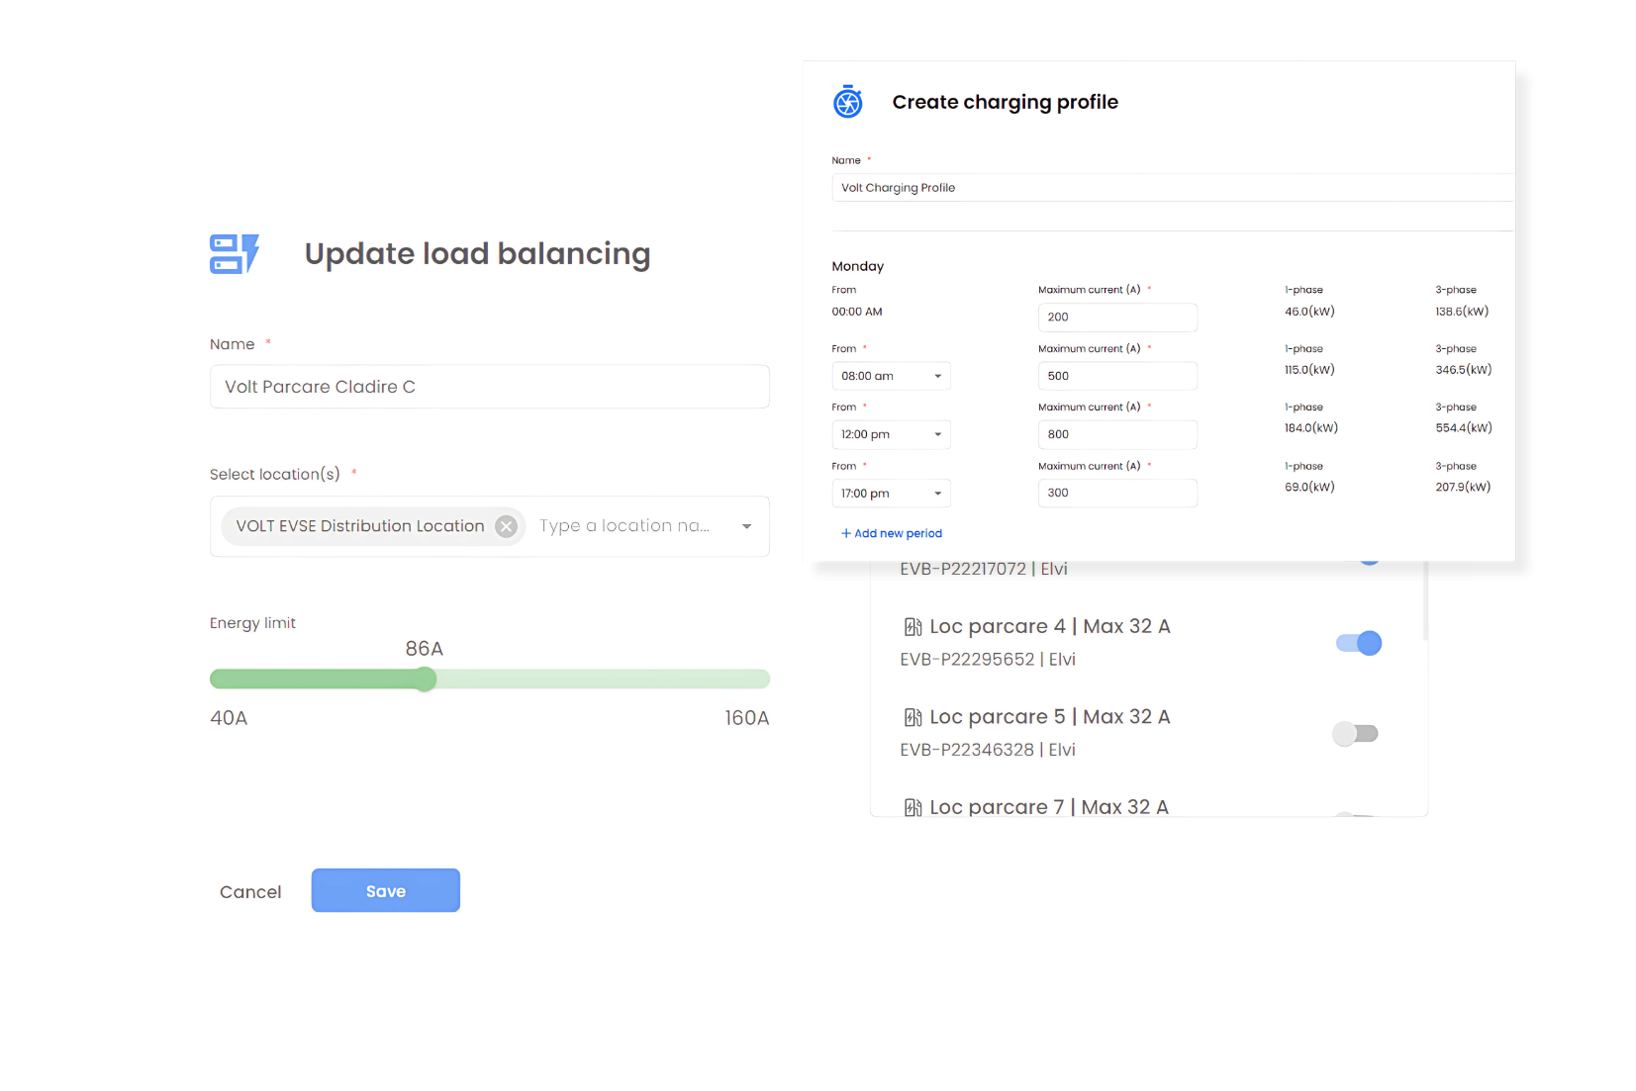The height and width of the screenshot is (1091, 1636).
Task: Disable the Loc parcare 4 toggle
Action: pyautogui.click(x=1359, y=643)
